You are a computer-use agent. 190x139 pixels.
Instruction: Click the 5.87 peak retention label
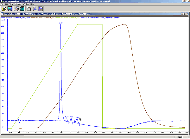point(61,23)
